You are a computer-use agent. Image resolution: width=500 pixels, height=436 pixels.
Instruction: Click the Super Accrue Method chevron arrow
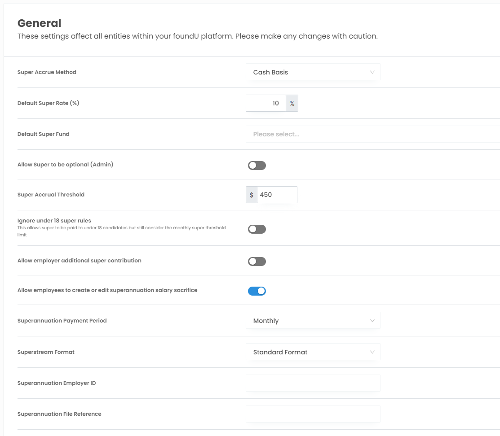(x=372, y=72)
